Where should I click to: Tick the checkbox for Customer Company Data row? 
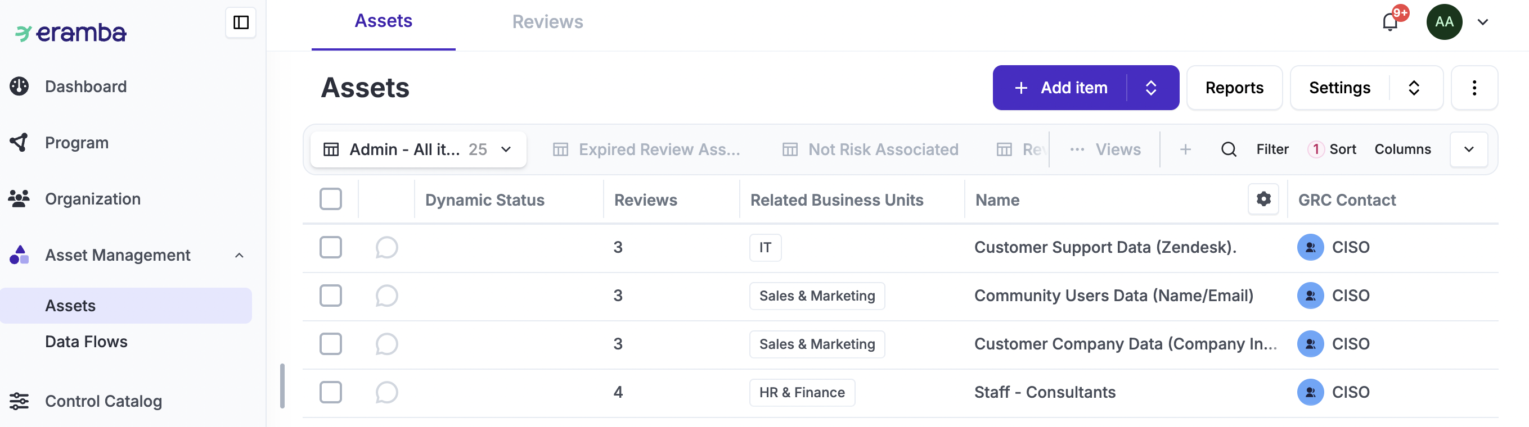click(331, 344)
